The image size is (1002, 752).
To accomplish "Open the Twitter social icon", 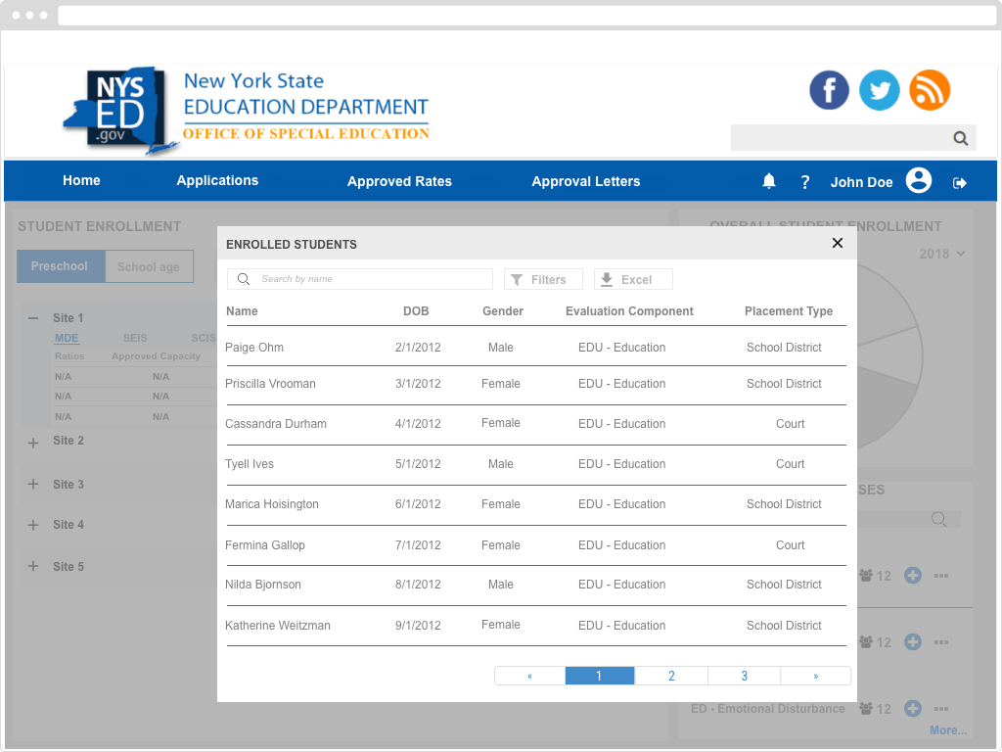I will pos(880,90).
